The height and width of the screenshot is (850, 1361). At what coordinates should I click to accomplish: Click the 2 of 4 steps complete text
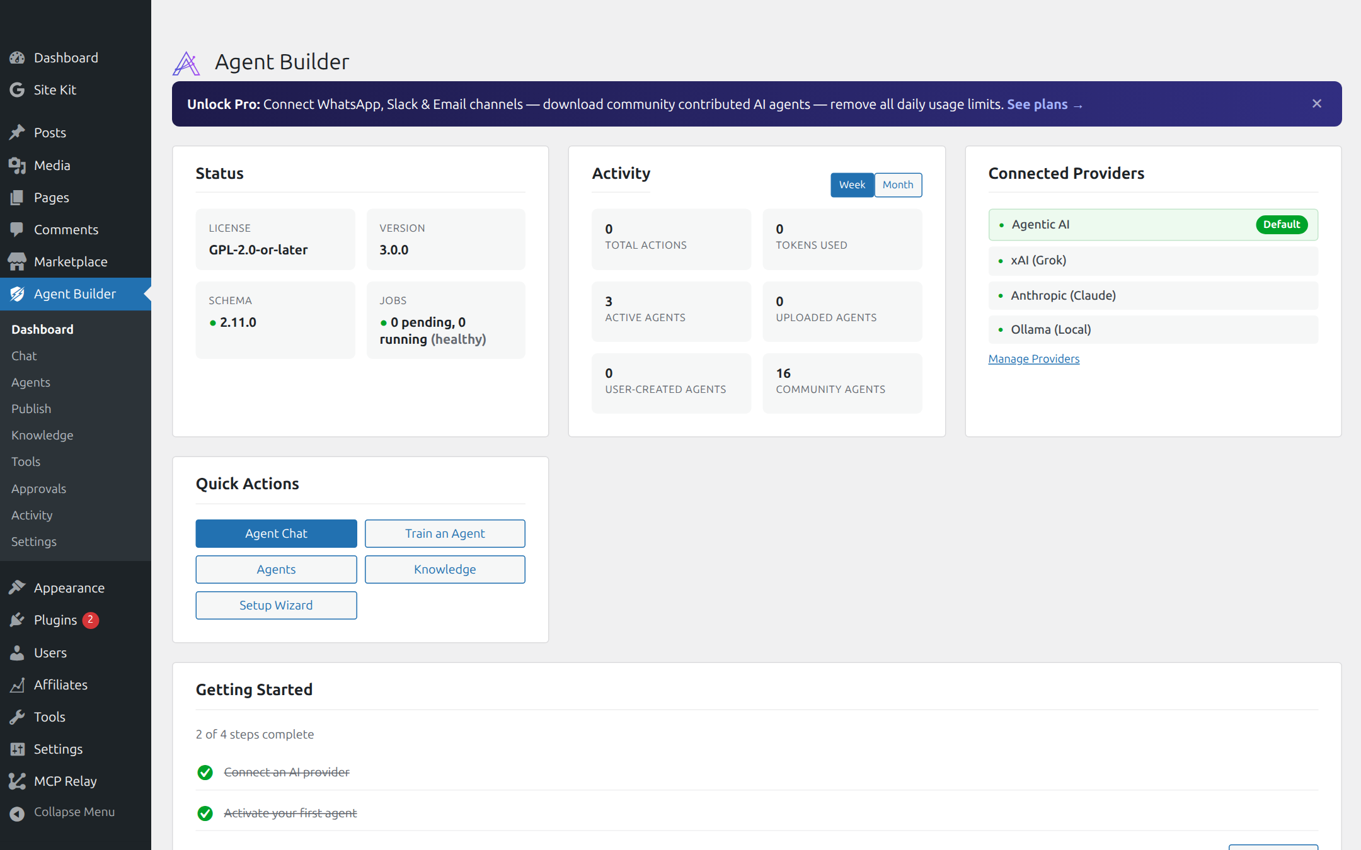pos(255,735)
